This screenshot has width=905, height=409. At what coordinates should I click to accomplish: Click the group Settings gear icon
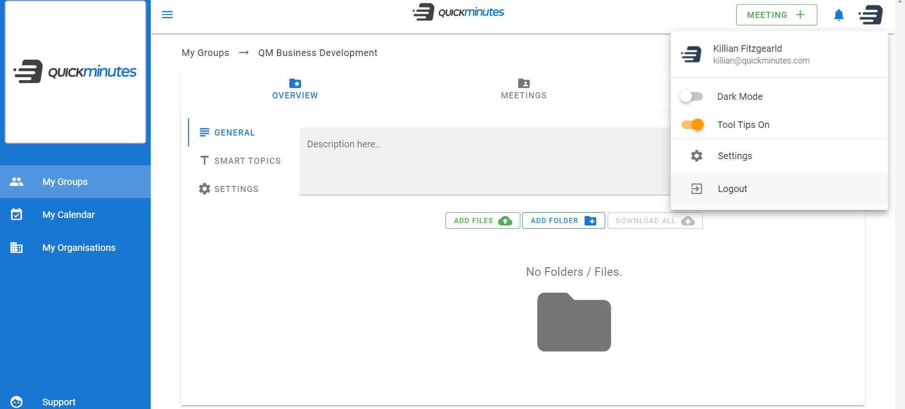205,189
